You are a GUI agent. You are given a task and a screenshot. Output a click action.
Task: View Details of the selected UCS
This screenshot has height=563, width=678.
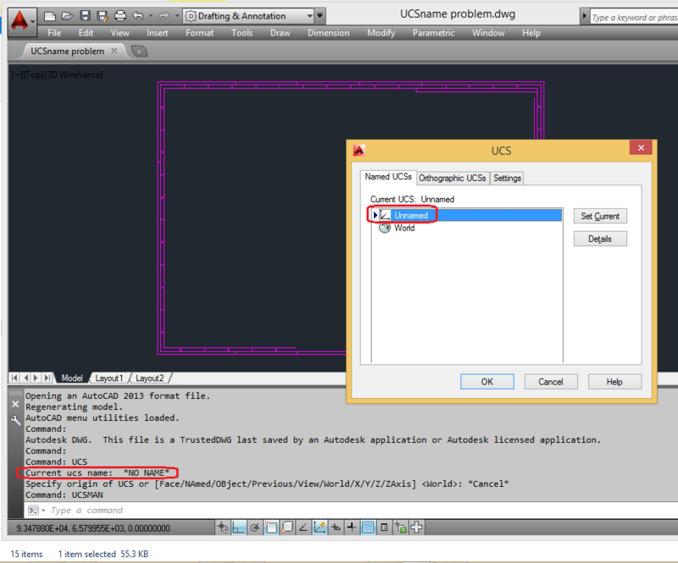(600, 238)
